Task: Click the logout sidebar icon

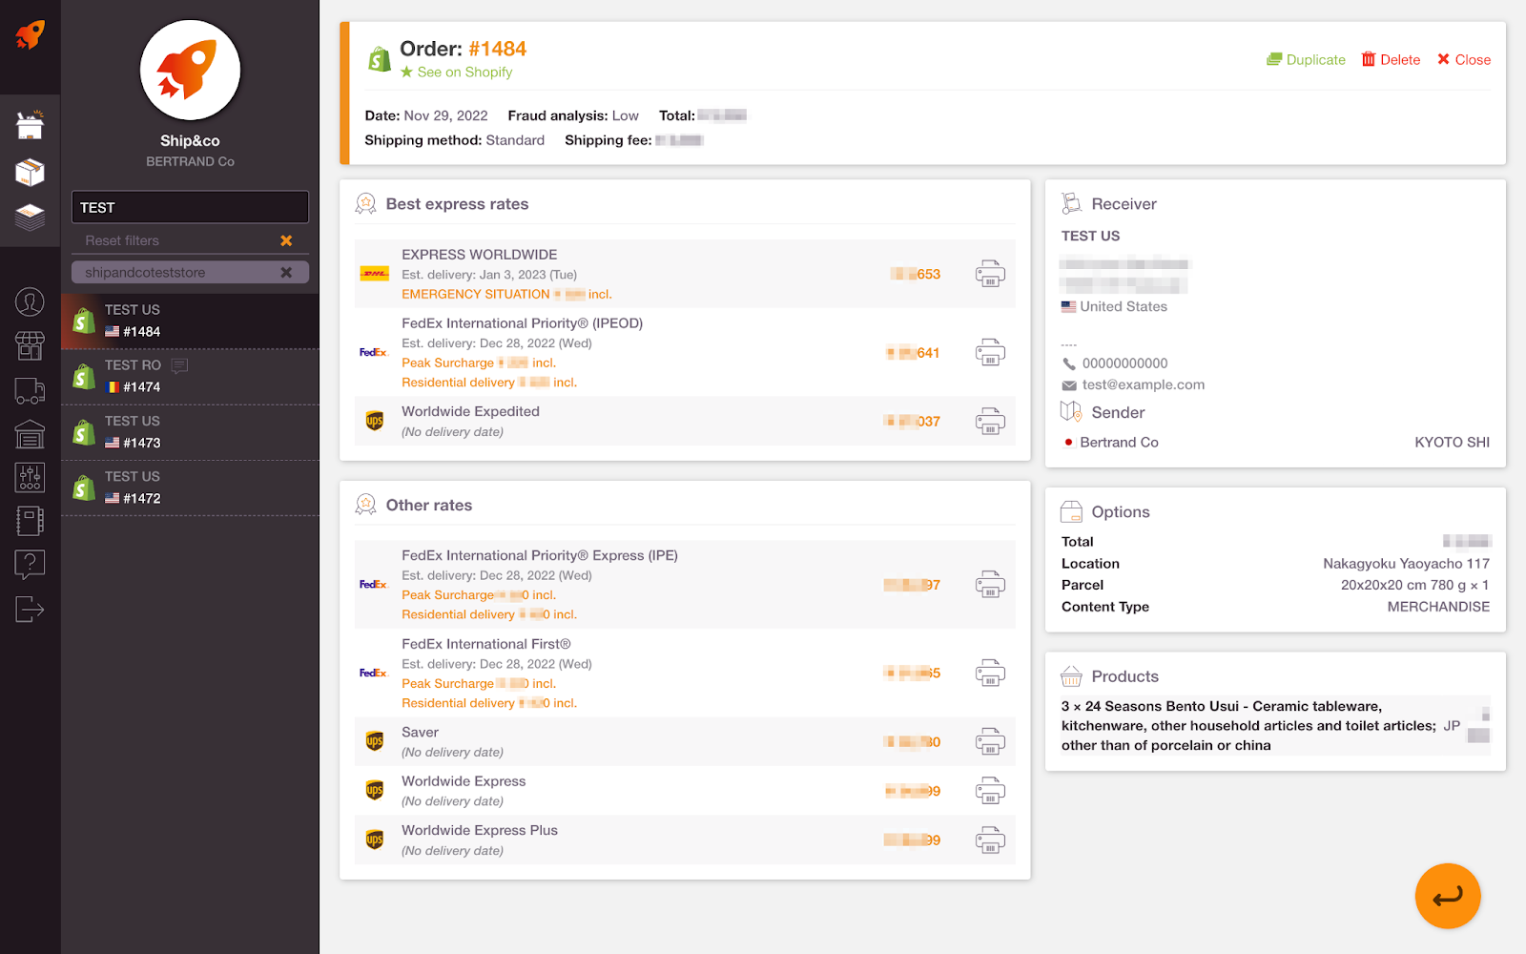Action: [x=31, y=609]
